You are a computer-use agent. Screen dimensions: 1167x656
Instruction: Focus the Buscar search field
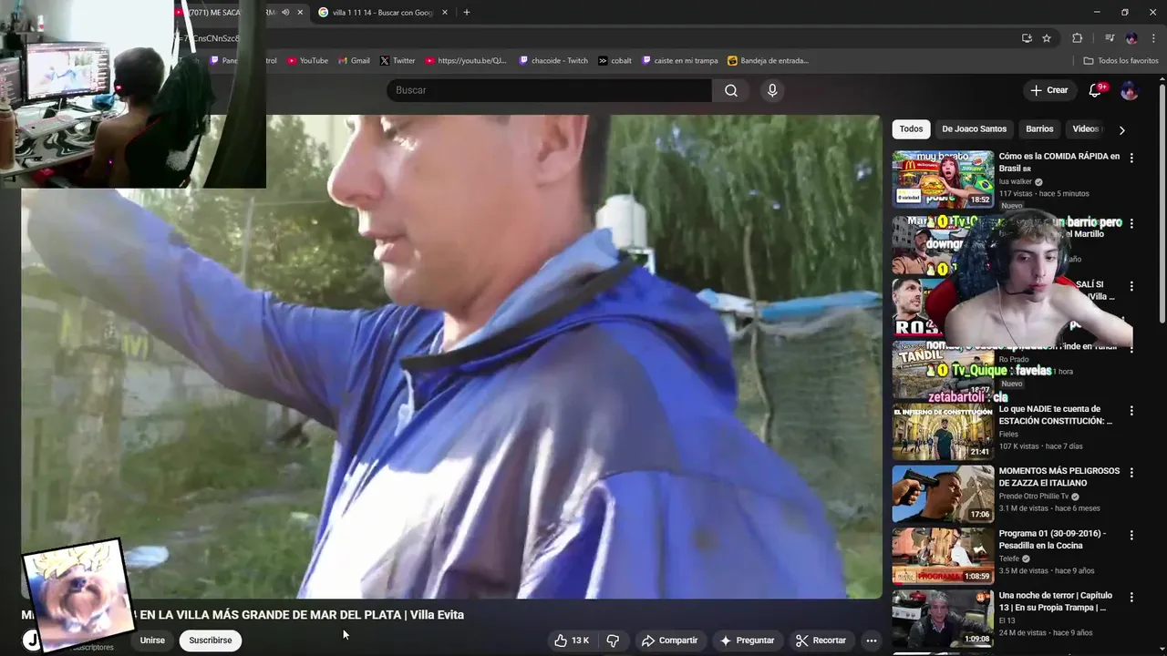pos(549,90)
